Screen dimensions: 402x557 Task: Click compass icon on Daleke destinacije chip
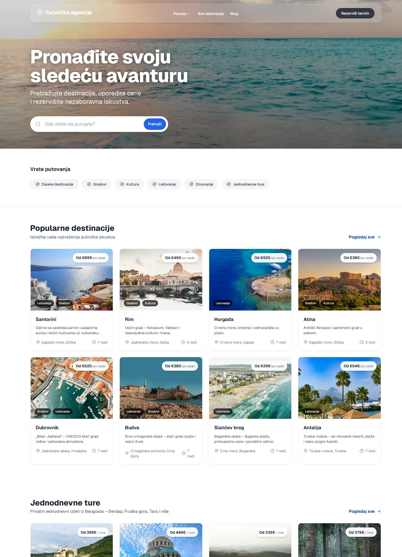38,184
